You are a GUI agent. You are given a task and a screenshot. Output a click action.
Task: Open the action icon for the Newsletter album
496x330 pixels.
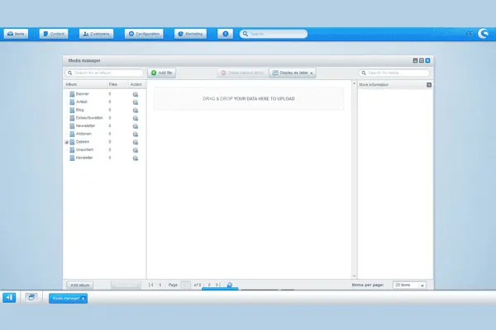click(136, 126)
